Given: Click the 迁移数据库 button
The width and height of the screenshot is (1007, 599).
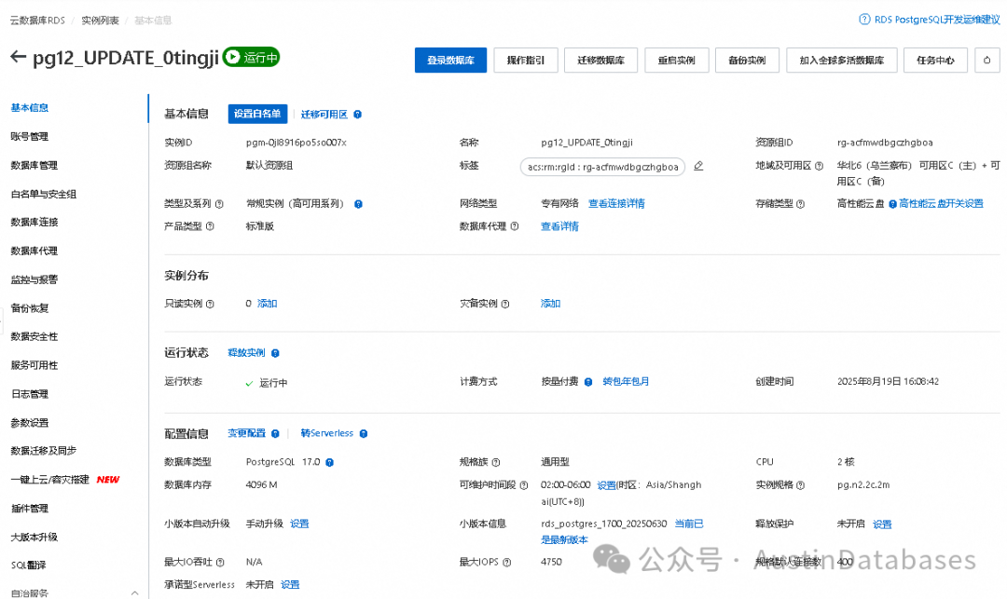Looking at the screenshot, I should (601, 61).
